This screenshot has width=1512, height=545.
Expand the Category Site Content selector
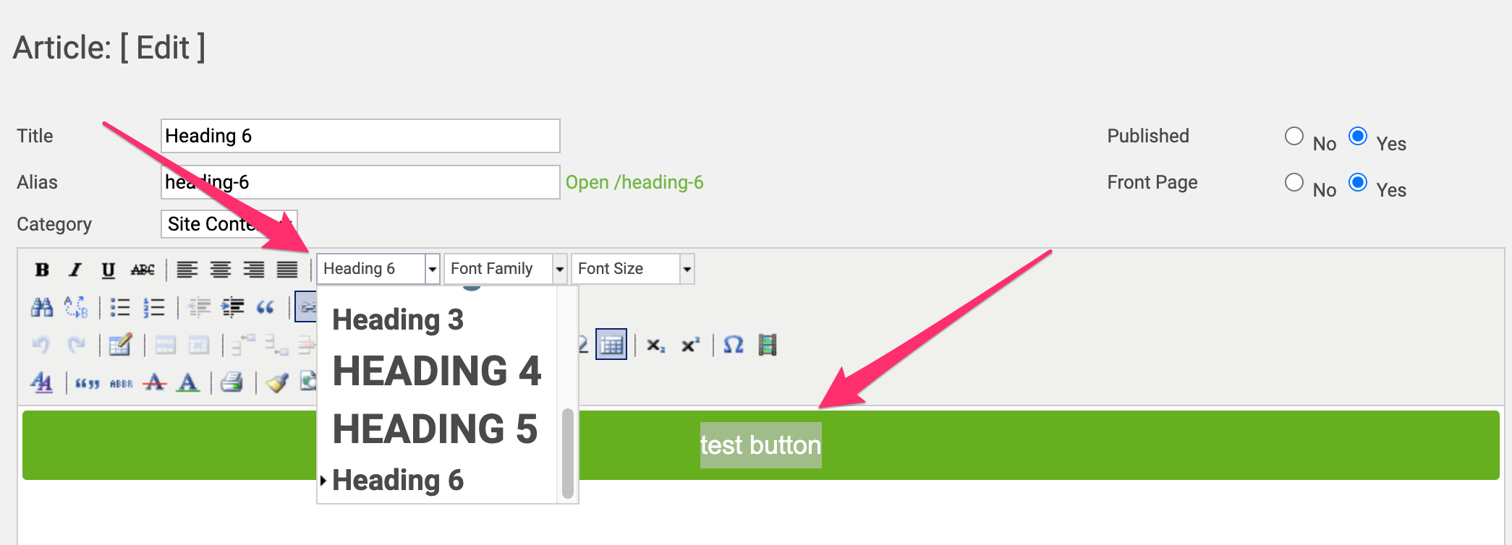[x=229, y=224]
